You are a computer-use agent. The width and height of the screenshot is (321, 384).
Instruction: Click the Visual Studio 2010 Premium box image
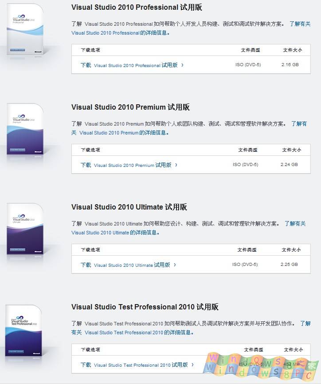pyautogui.click(x=25, y=130)
